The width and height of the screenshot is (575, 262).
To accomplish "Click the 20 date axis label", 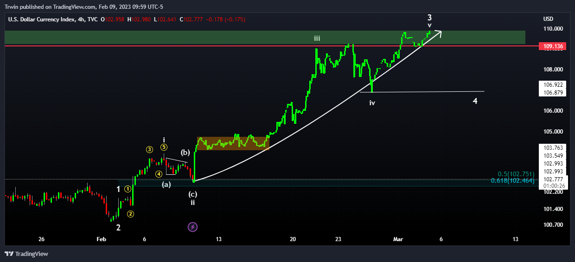I will click(x=292, y=239).
